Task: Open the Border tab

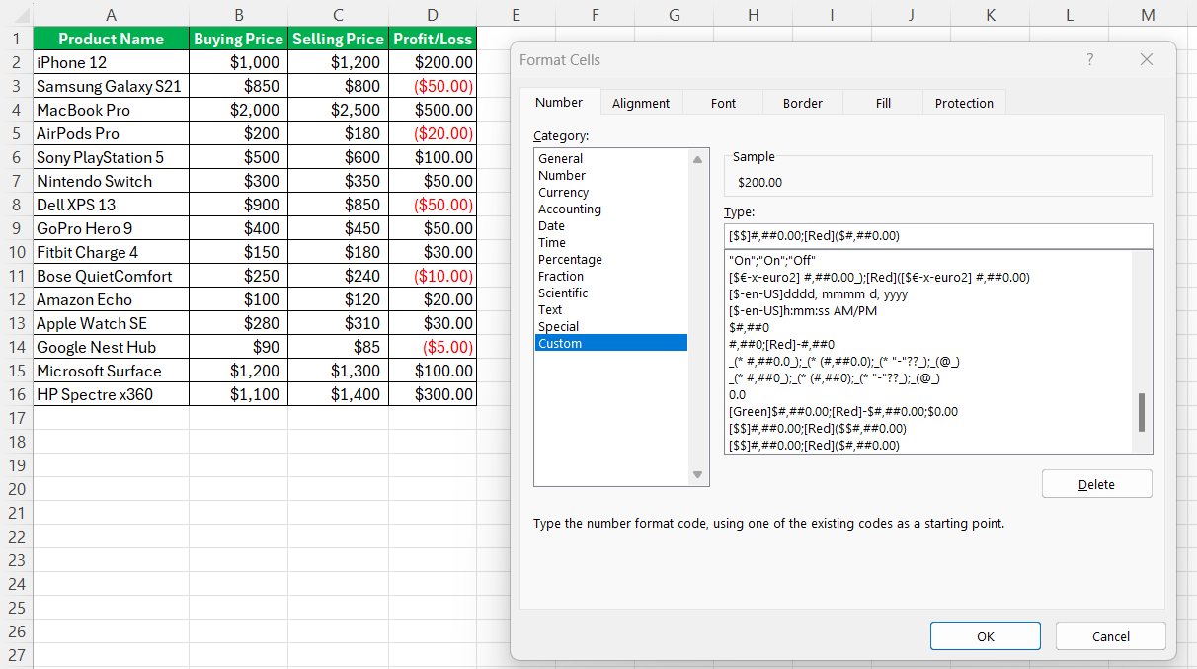Action: click(x=803, y=103)
